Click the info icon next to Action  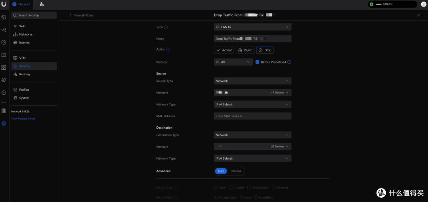(168, 50)
